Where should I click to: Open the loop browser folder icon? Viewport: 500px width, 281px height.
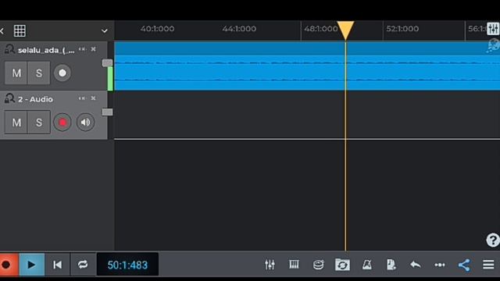click(x=342, y=265)
